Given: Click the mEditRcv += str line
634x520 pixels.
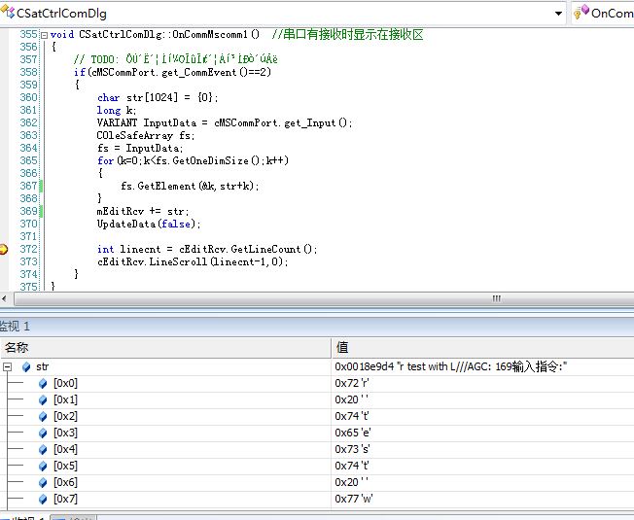Looking at the screenshot, I should click(143, 211).
